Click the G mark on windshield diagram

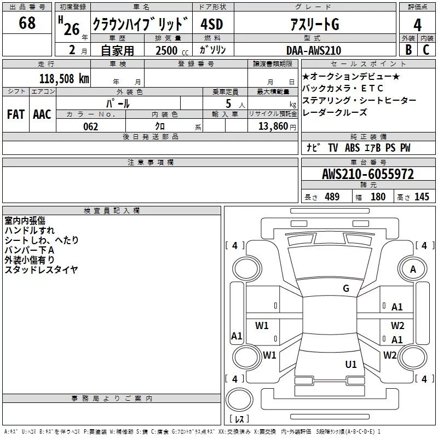coord(346,289)
